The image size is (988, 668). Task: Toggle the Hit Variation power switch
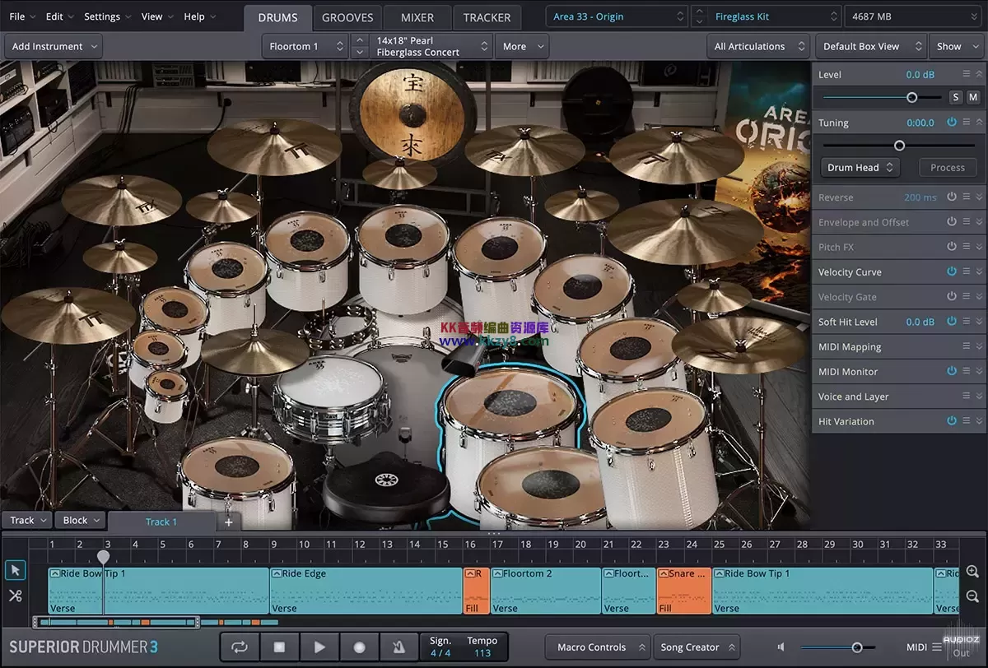952,420
